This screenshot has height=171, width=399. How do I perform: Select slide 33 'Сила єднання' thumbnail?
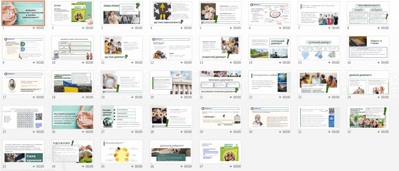point(23,151)
